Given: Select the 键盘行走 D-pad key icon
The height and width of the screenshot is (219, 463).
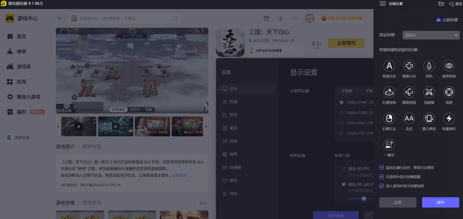Looking at the screenshot, I should tap(409, 66).
